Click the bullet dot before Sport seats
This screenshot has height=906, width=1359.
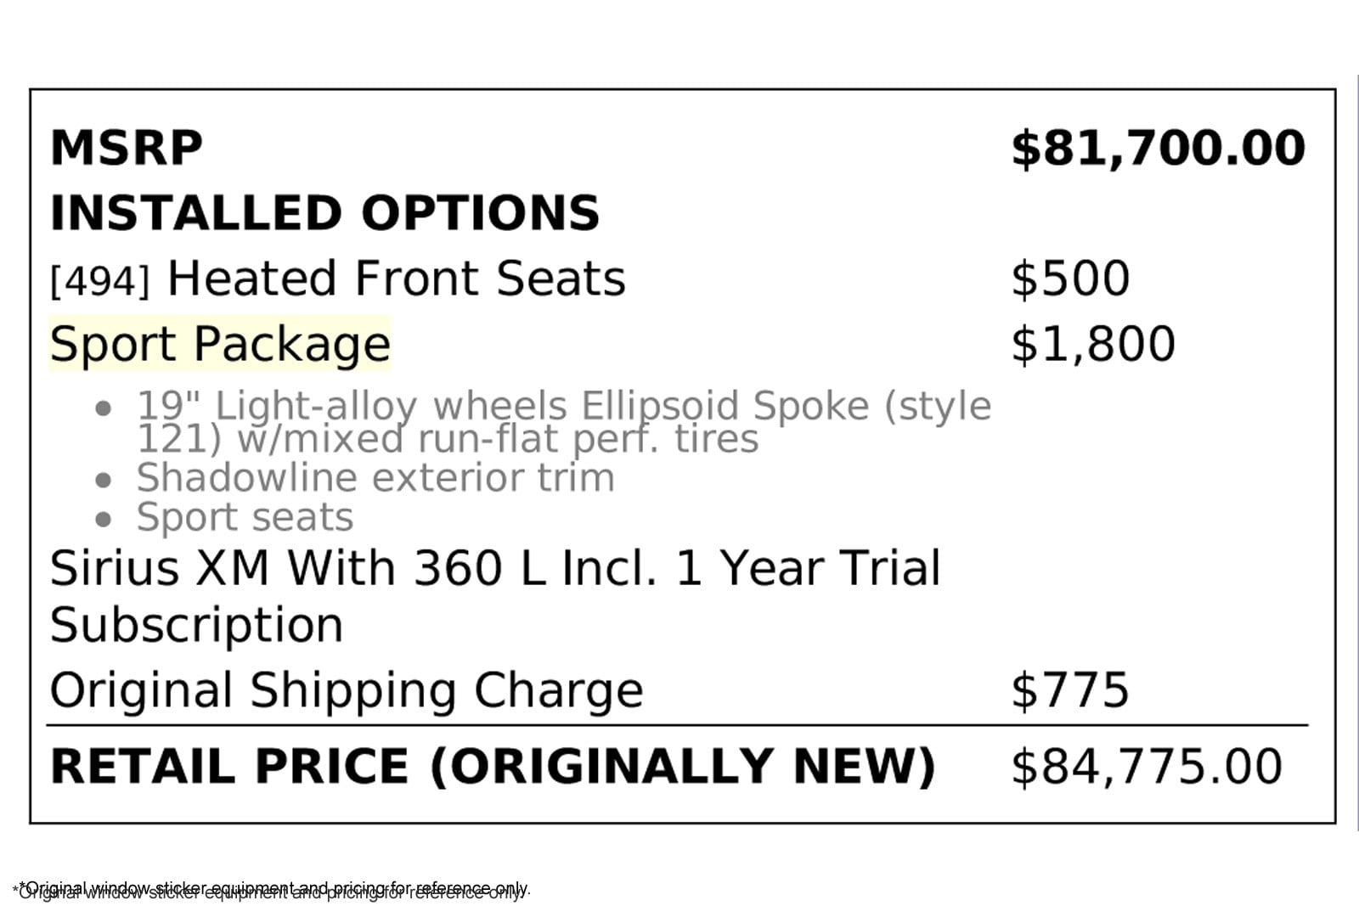point(104,519)
